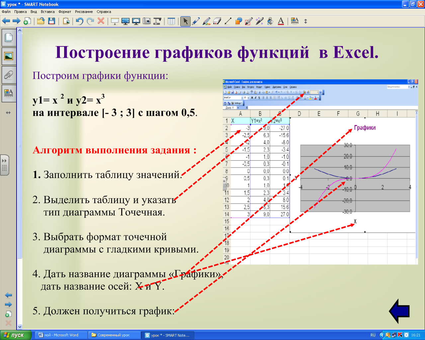Move the sidebar to the other side

8,113
